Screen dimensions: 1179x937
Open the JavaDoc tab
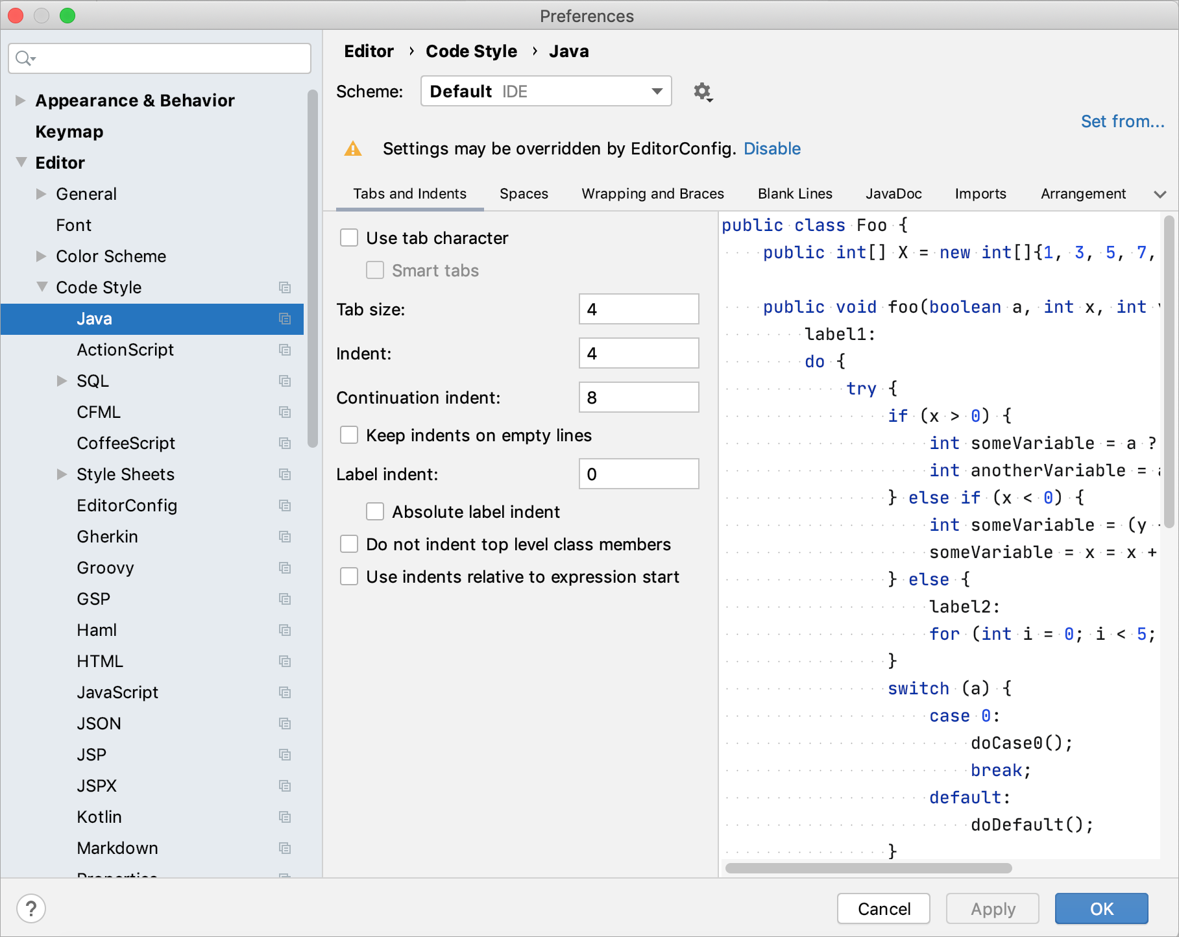point(893,194)
